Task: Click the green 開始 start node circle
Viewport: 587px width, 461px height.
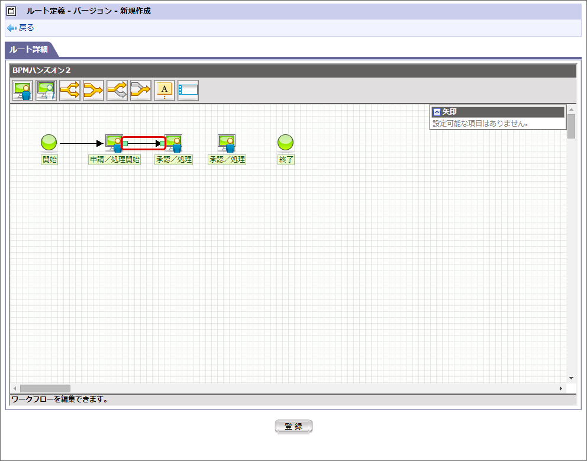Action: (49, 142)
